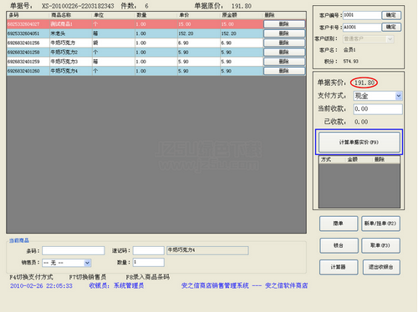Click the 当前收款 amount field
This screenshot has width=418, height=312.
coord(378,109)
